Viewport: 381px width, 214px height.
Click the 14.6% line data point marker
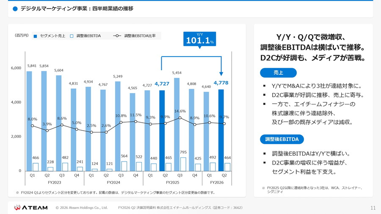(180, 118)
